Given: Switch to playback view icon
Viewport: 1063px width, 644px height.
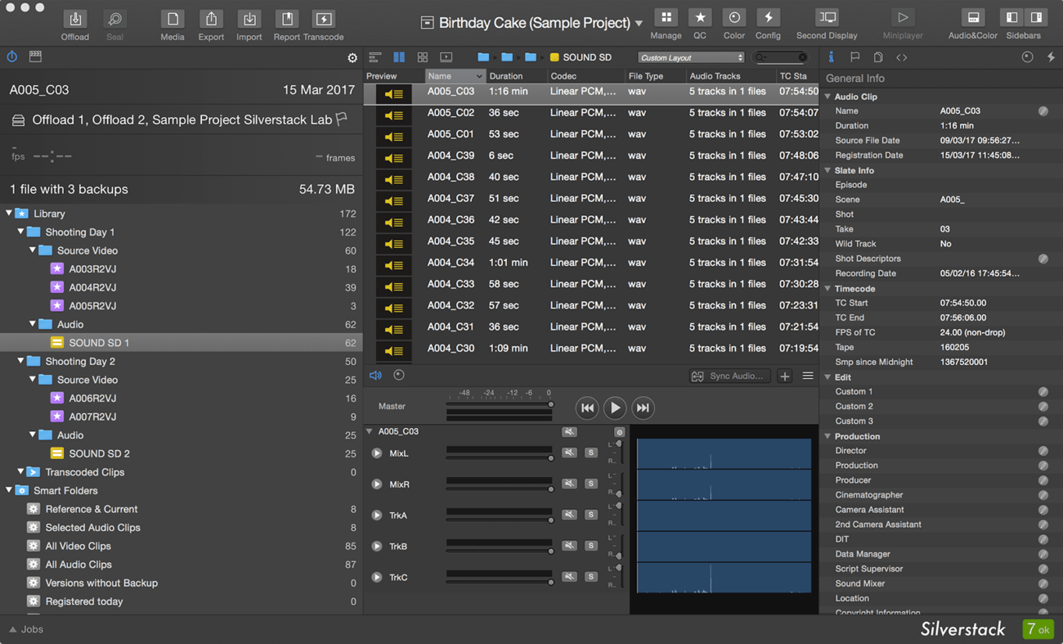Looking at the screenshot, I should point(446,57).
